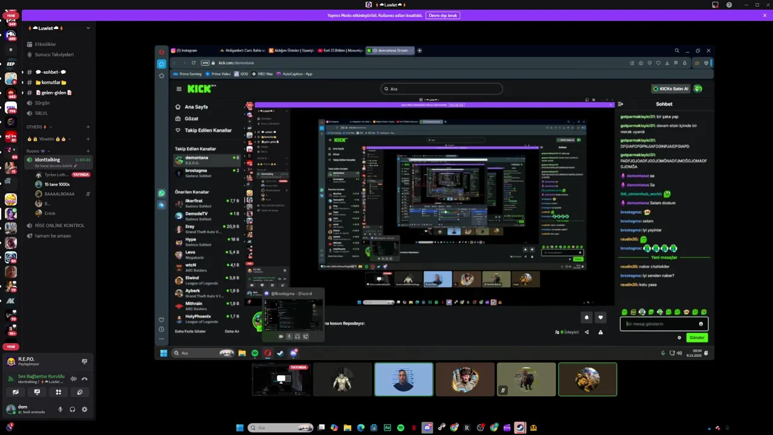The image size is (773, 435).
Task: Click the R.E.P.O. screen share icon
Action: click(x=85, y=361)
